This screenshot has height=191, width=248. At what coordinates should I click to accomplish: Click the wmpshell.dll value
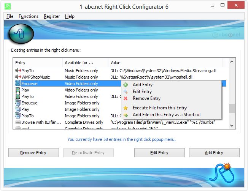(x=151, y=77)
